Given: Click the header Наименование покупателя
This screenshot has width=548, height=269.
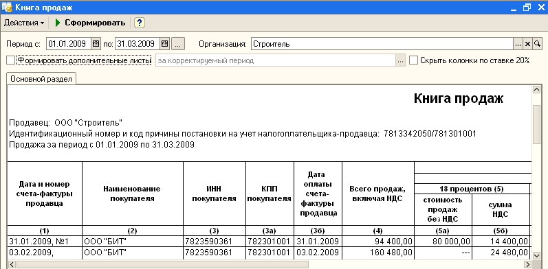Looking at the screenshot, I should click(132, 194).
